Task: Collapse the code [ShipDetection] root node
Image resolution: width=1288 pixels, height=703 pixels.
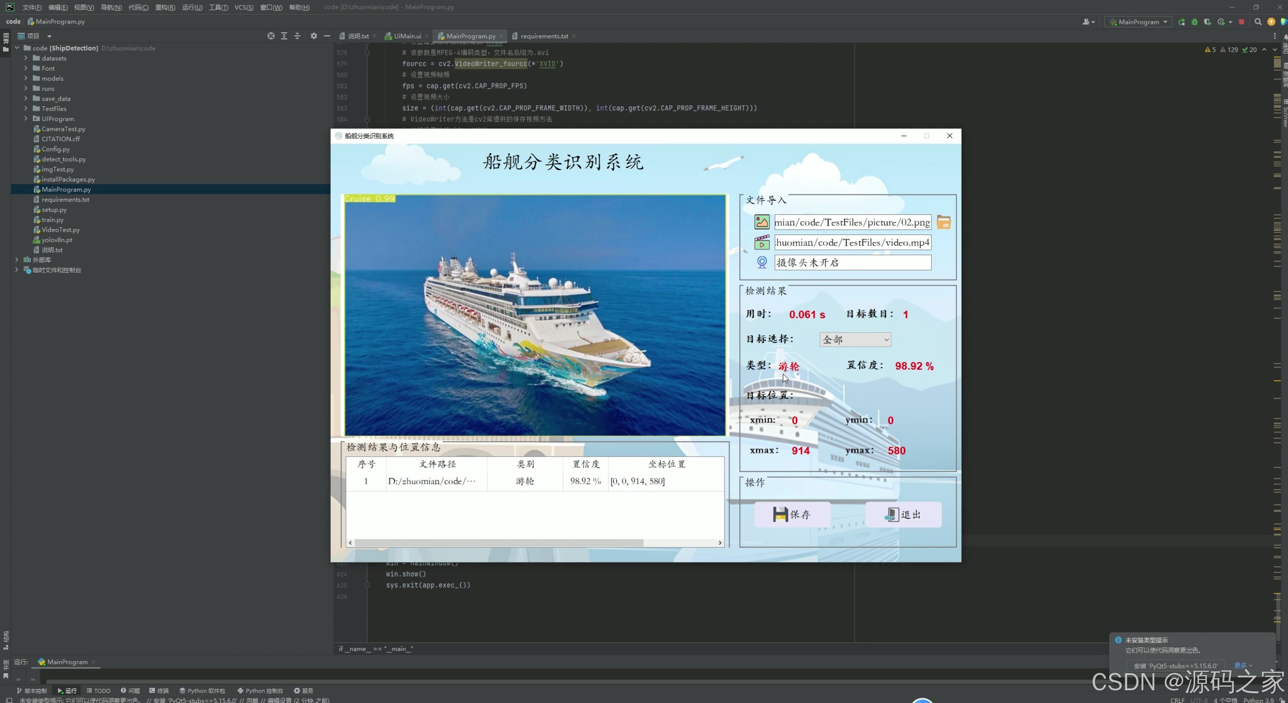Action: point(17,48)
